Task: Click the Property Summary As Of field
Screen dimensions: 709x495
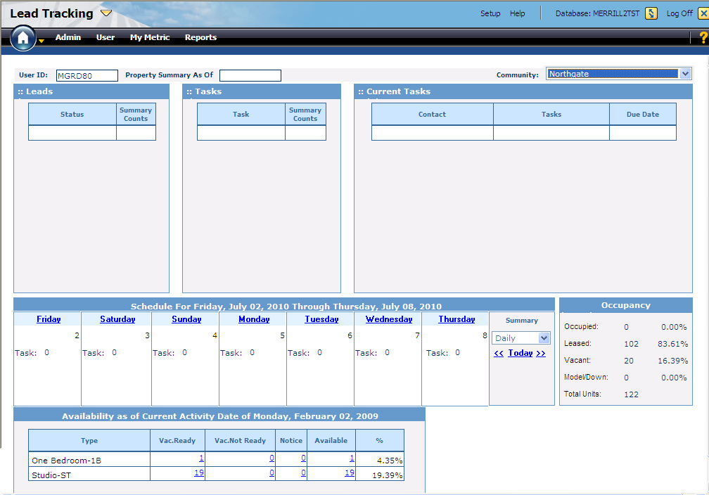Action: [250, 75]
